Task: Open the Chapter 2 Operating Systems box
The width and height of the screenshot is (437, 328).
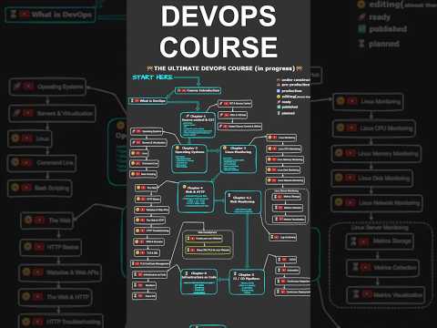Action: [x=189, y=159]
